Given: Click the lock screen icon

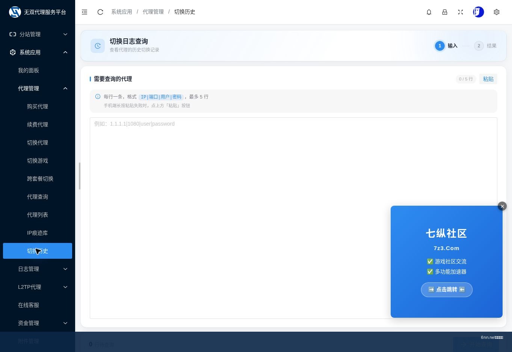Looking at the screenshot, I should [x=445, y=12].
